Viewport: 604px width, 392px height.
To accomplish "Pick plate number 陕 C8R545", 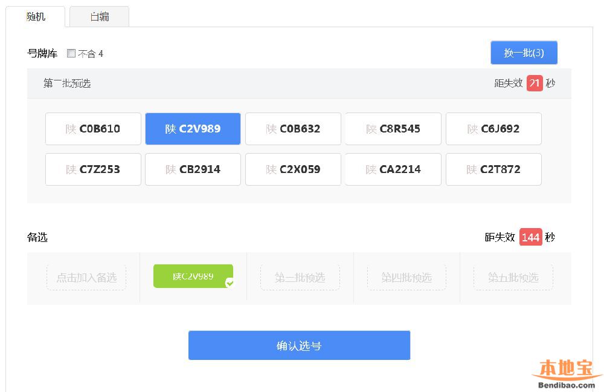I will (393, 129).
